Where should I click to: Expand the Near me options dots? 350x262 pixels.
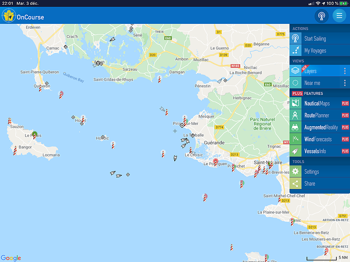click(345, 83)
